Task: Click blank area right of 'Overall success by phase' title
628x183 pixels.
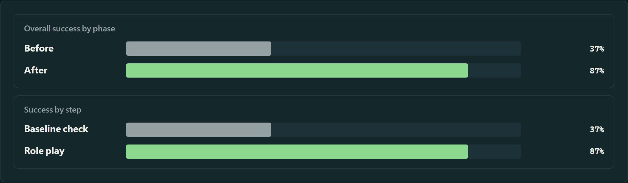Action: point(357,29)
